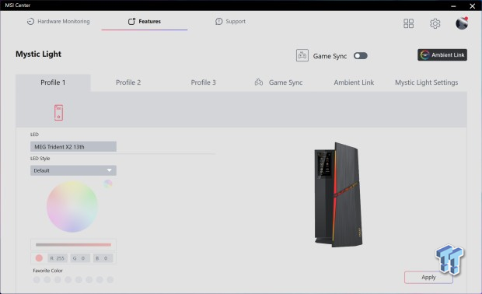Minimize the MSI Center window
Screen dimensions: 482x294
point(453,6)
